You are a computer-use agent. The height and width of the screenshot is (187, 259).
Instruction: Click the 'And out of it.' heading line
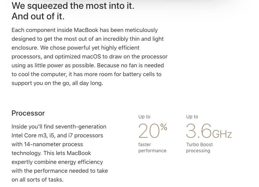coord(38,16)
